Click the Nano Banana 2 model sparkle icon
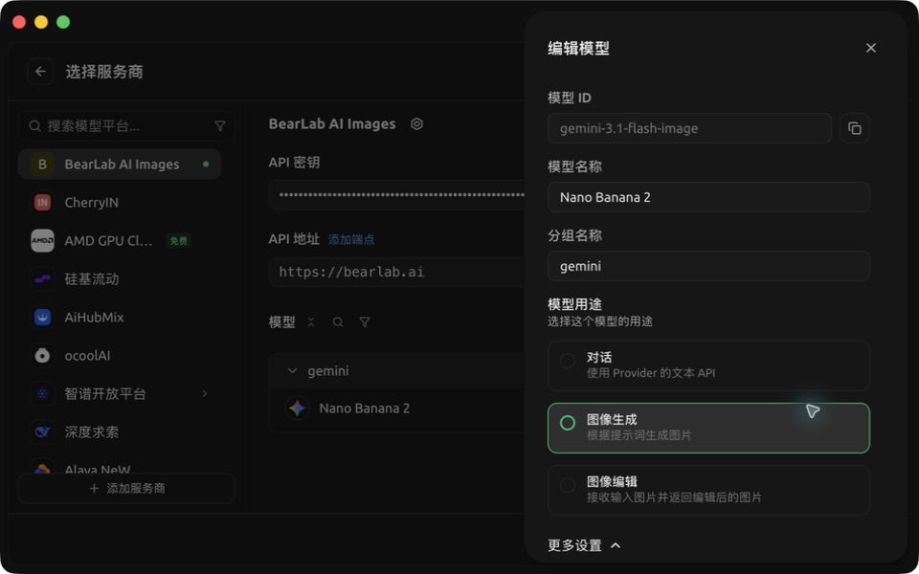Image resolution: width=919 pixels, height=574 pixels. coord(297,408)
